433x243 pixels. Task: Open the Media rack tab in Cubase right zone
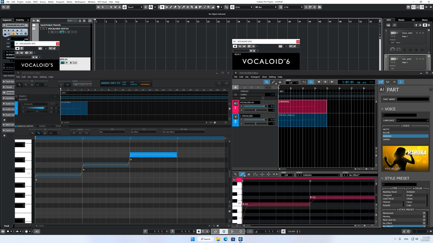pyautogui.click(x=401, y=20)
